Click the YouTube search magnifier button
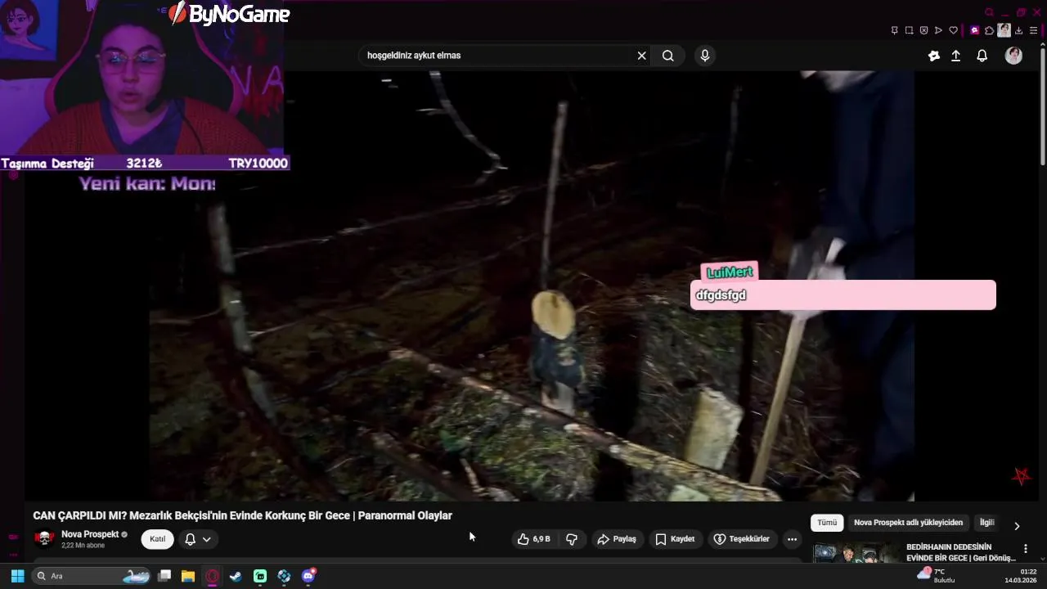This screenshot has width=1047, height=589. [668, 56]
